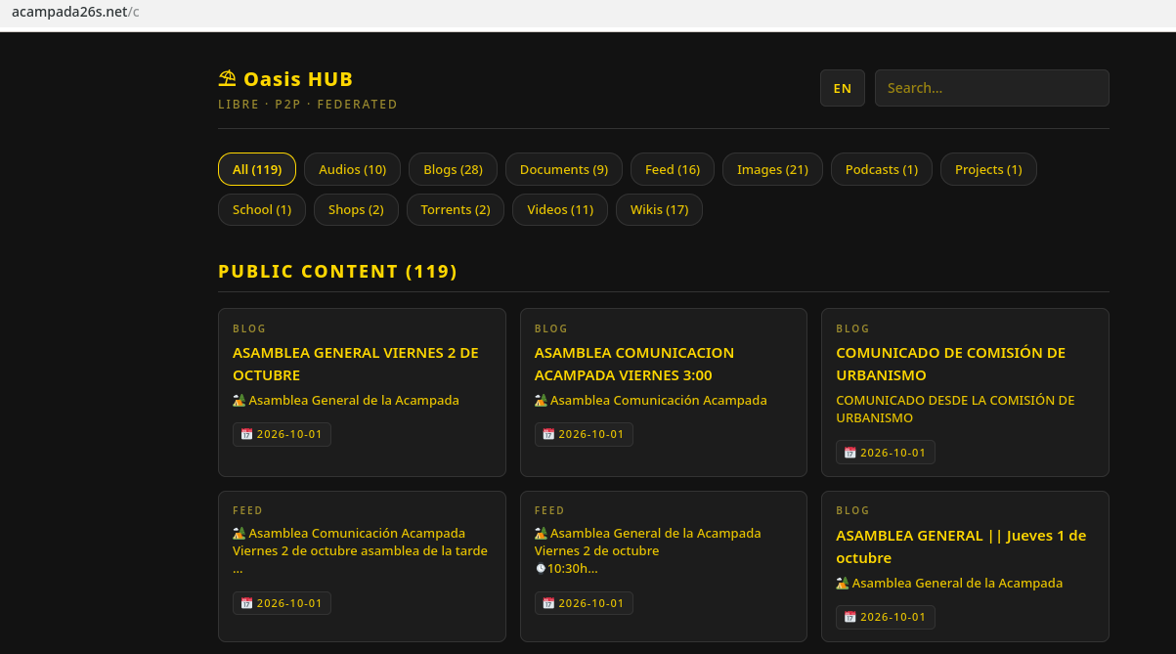Click FEED label above 'asamblea de la tarde' card

248,510
